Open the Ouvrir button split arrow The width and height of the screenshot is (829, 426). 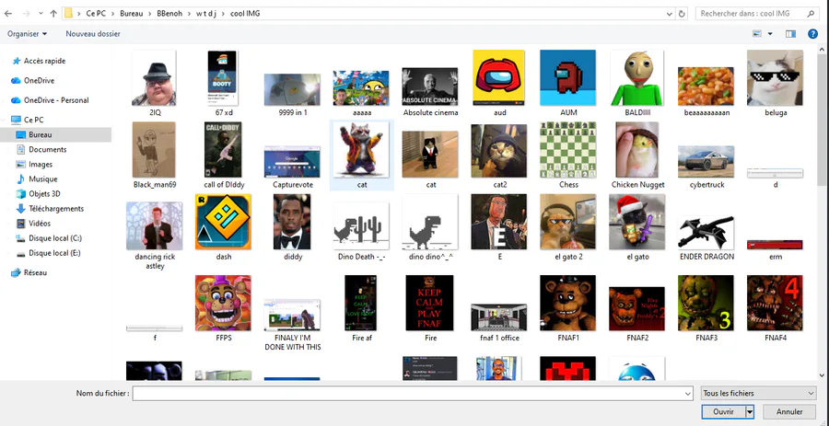coord(749,412)
